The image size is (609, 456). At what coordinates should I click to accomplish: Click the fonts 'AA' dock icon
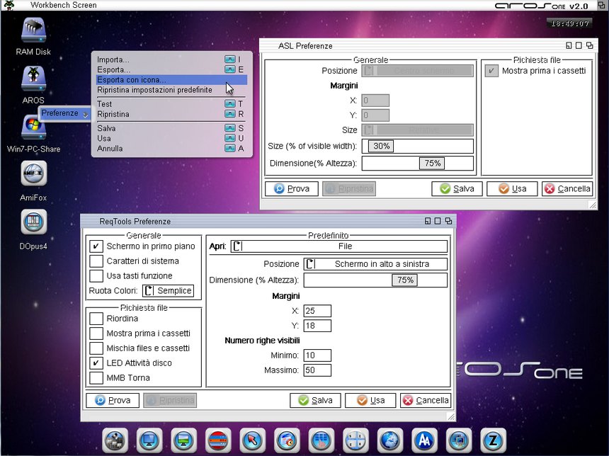(423, 440)
